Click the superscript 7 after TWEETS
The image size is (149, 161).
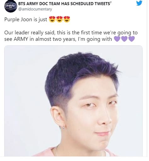pos(110,2)
